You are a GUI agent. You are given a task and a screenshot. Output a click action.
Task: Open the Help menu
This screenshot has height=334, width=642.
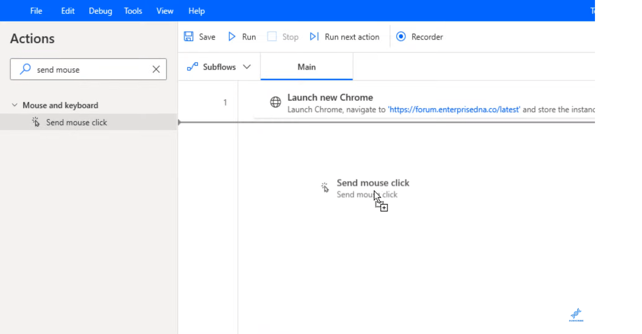[196, 11]
